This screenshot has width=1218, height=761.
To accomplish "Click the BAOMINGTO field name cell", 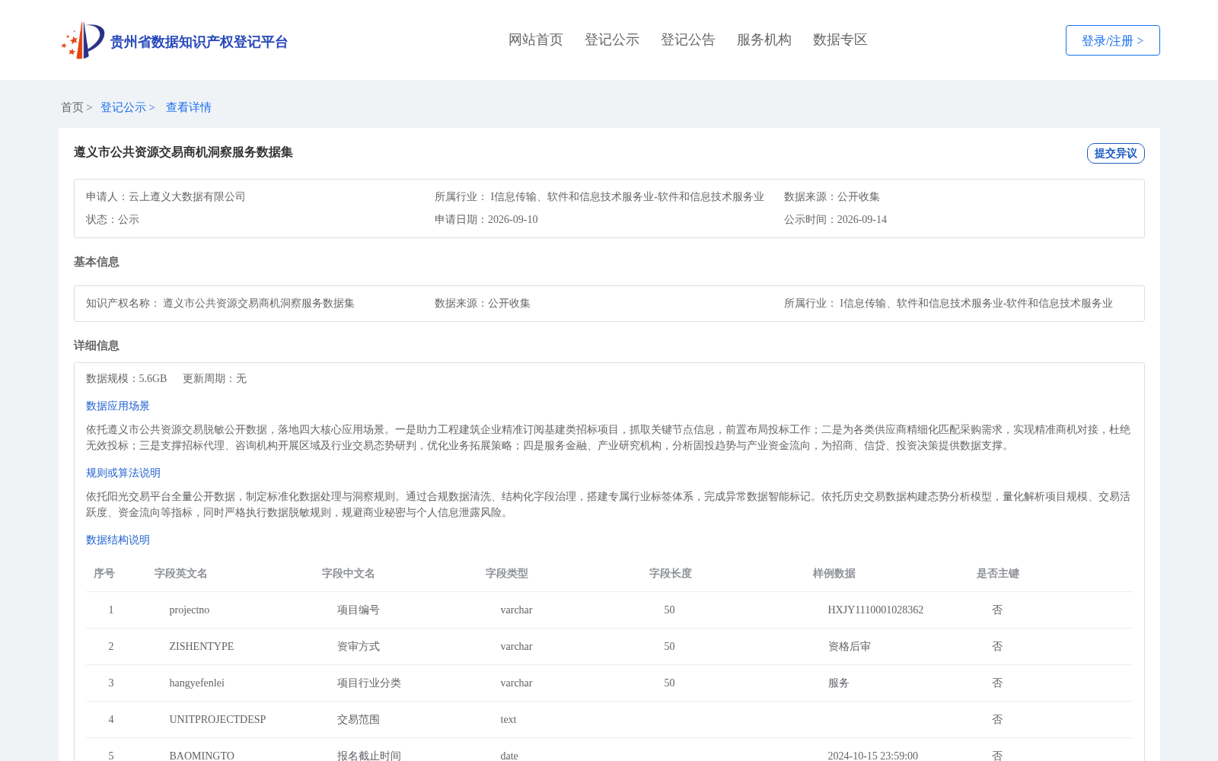I will coord(202,756).
